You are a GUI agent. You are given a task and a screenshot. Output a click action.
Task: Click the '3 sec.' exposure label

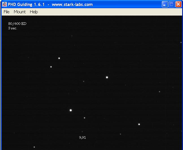[13, 28]
